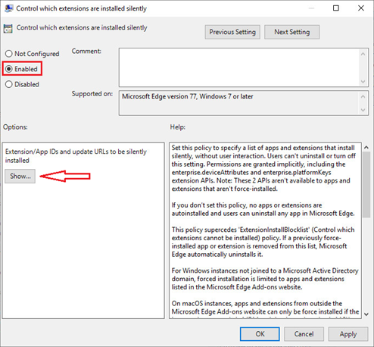This screenshot has width=374, height=347.
Task: Open the Show... extension list dialog
Action: coord(20,176)
